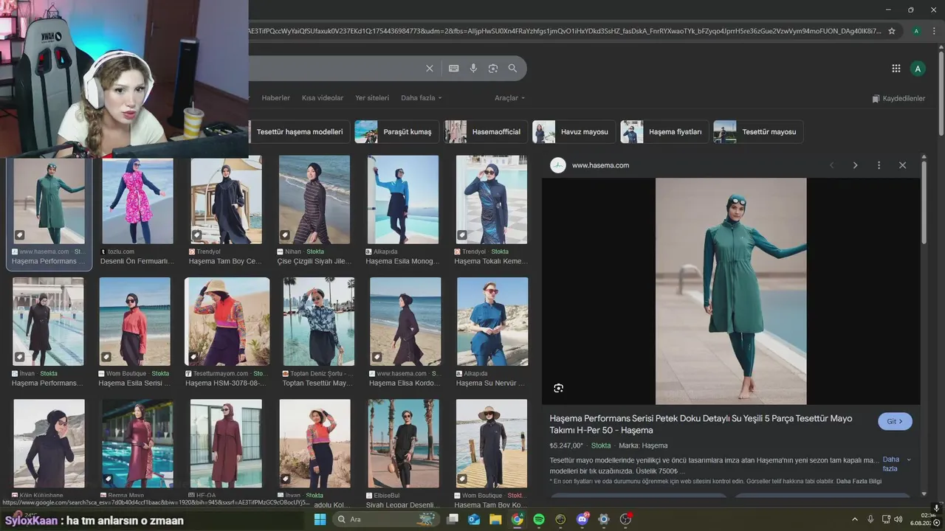Open the Toptan Tesettür Mayo result

pos(318,333)
